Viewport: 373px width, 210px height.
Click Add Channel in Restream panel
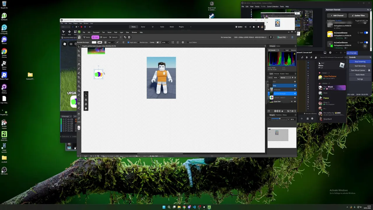point(337,15)
